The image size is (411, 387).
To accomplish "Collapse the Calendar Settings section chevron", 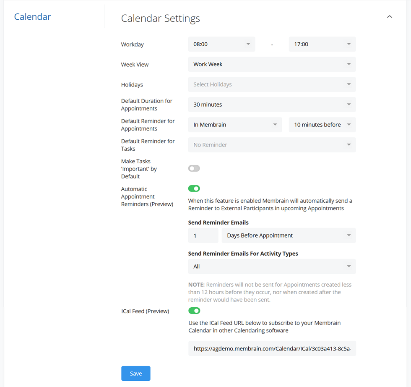I will 390,16.
